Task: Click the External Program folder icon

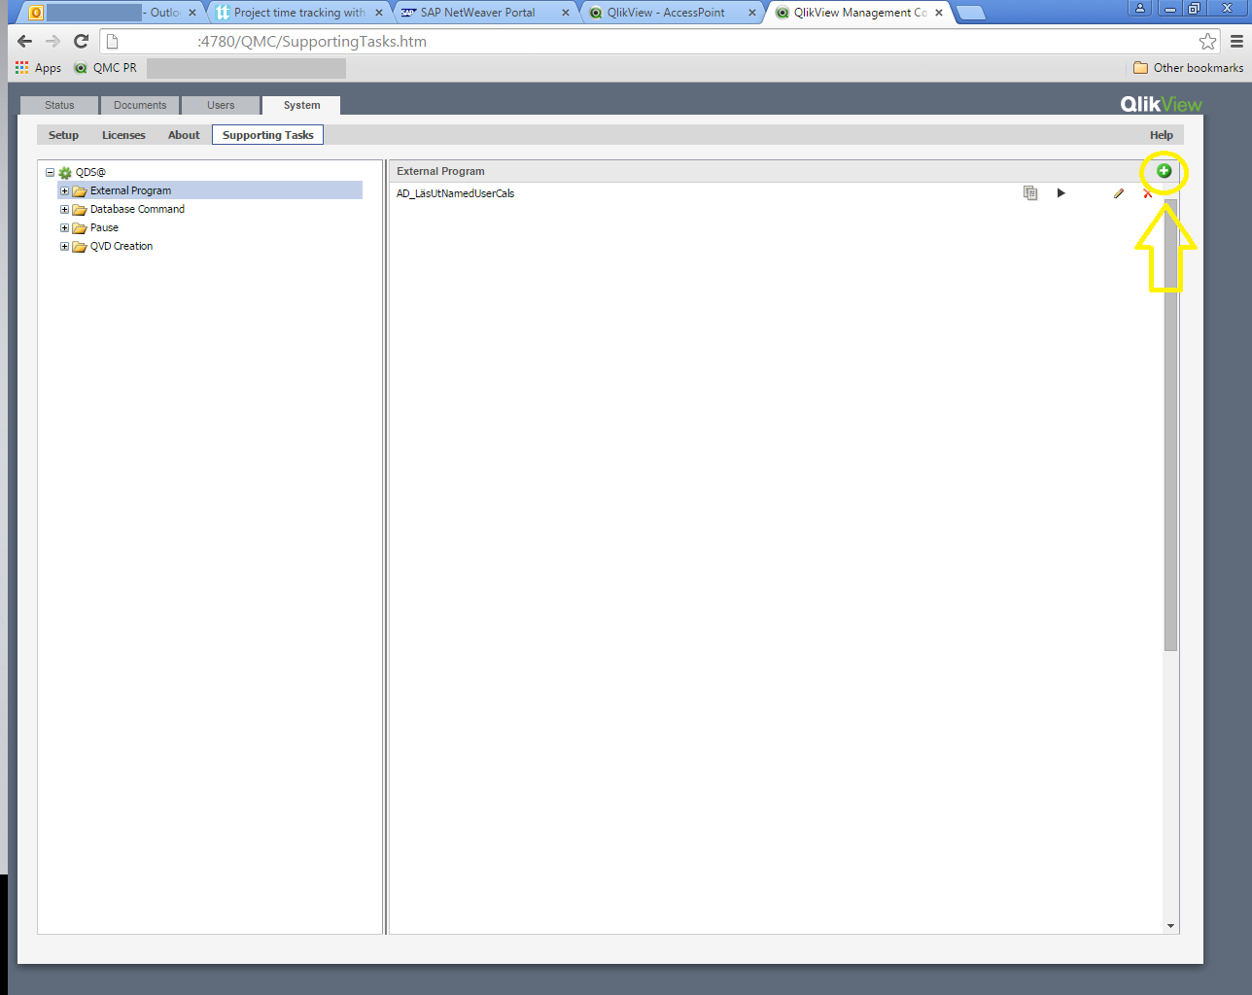Action: click(x=79, y=190)
